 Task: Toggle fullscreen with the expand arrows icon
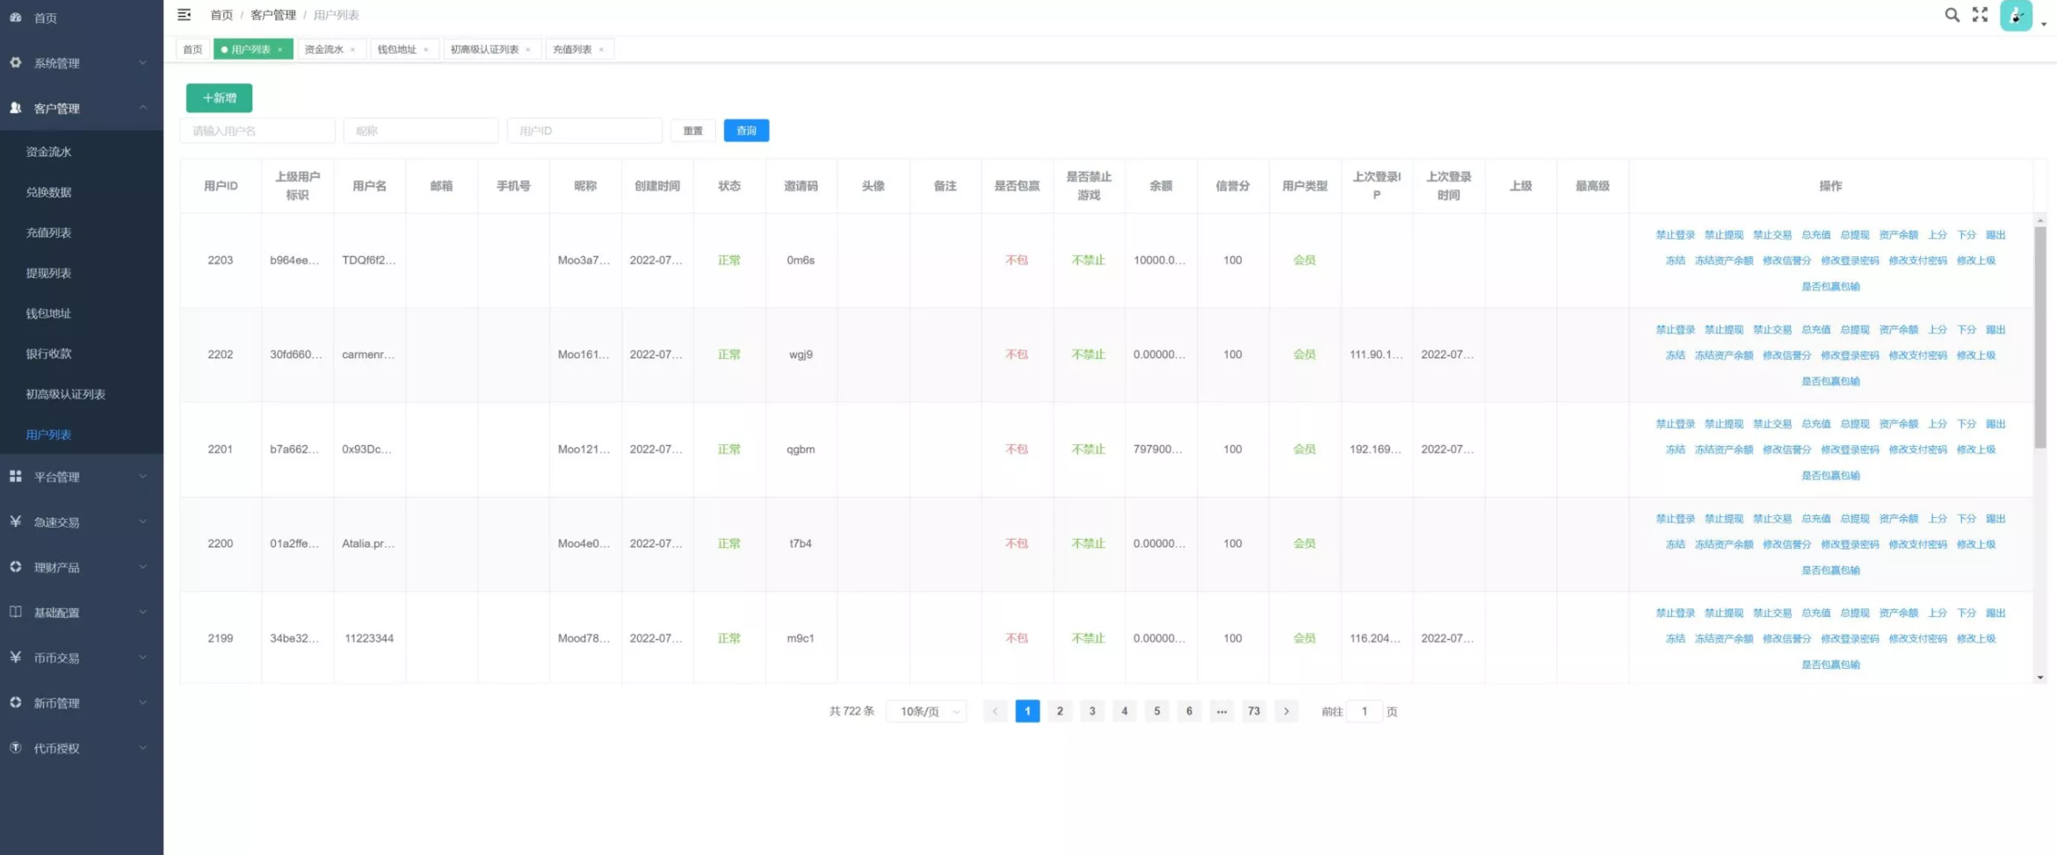1980,15
